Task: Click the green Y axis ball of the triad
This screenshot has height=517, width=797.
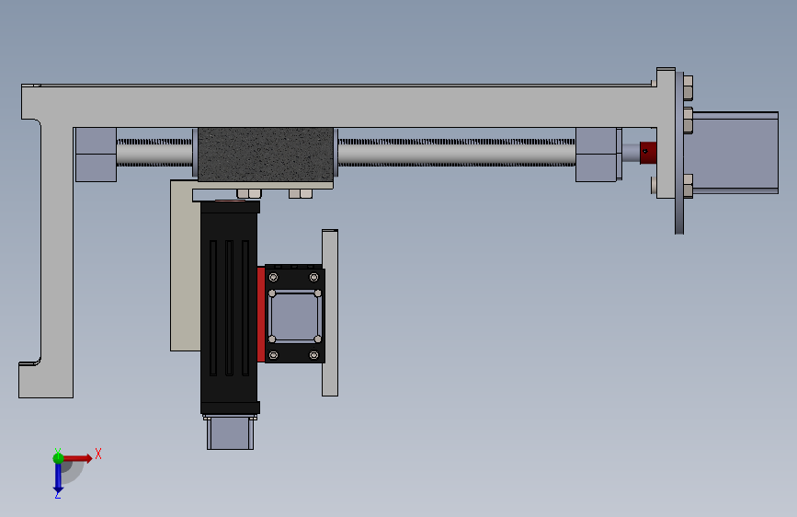Action: (58, 458)
